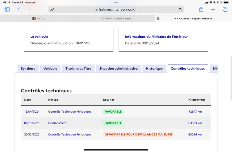Tap the 09:15 clock in status bar
The width and height of the screenshot is (232, 152).
(6, 2)
